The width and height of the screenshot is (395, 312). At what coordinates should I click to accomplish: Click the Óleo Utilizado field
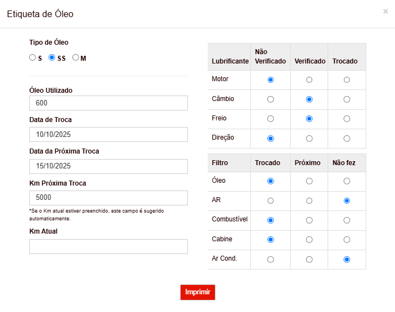[x=108, y=103]
